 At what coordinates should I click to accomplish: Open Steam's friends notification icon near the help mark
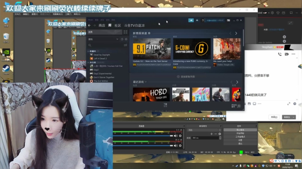click(x=197, y=20)
